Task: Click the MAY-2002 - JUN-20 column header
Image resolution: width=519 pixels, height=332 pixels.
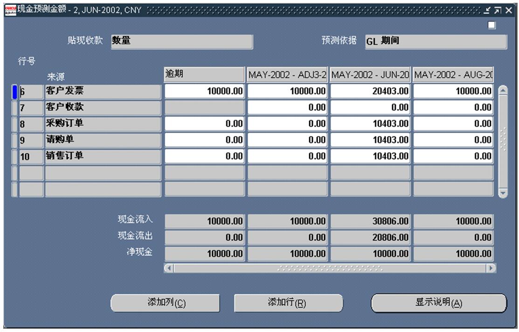Action: [x=370, y=75]
